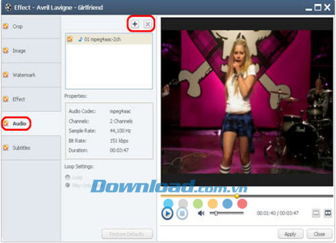Click the Apply button
Screen dimensions: 336x243
[290, 234]
